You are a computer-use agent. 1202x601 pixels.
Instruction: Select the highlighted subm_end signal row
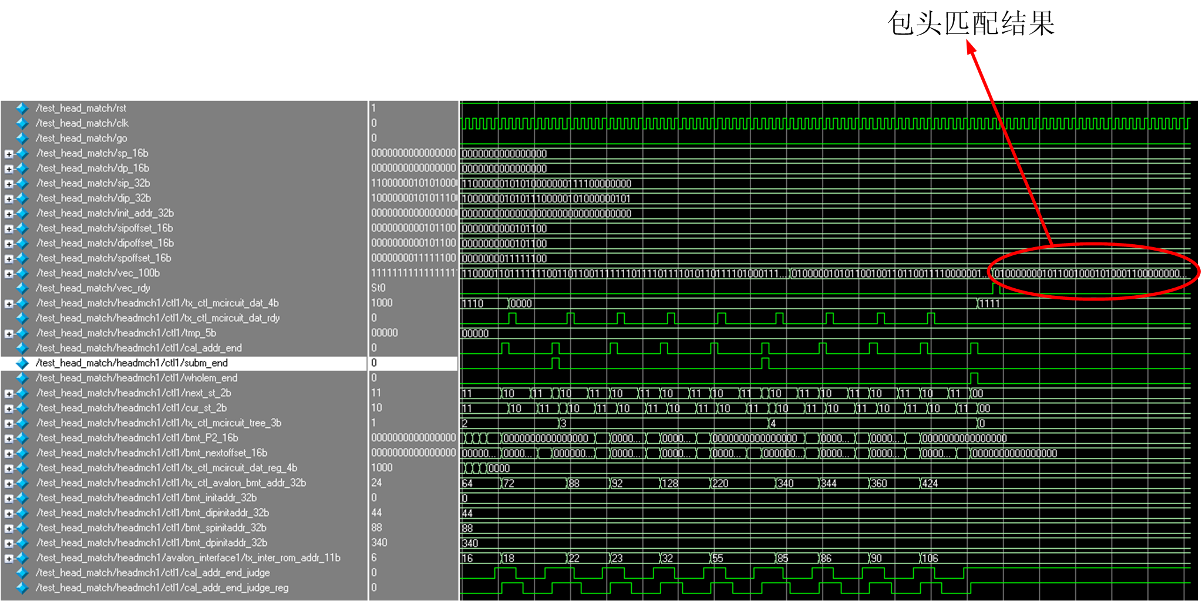[x=132, y=363]
